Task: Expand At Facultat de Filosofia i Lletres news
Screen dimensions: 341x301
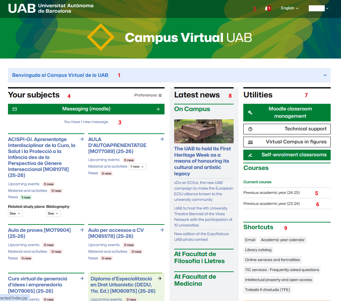Action: click(x=199, y=257)
